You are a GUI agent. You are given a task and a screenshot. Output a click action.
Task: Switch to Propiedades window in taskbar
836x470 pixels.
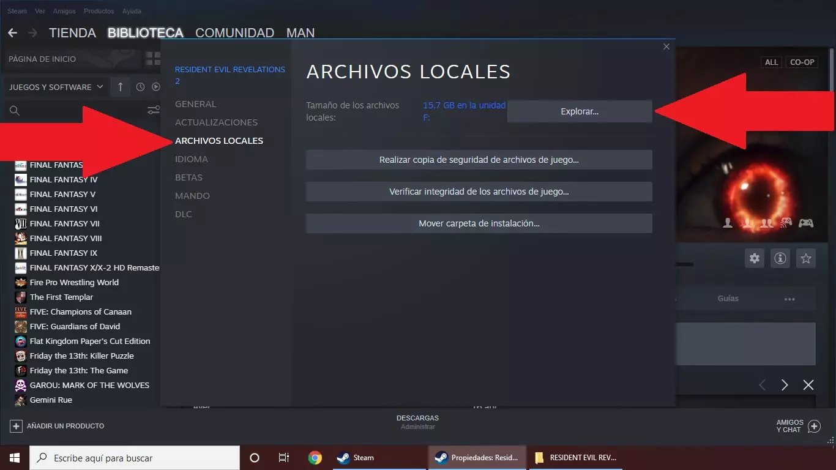click(x=477, y=458)
